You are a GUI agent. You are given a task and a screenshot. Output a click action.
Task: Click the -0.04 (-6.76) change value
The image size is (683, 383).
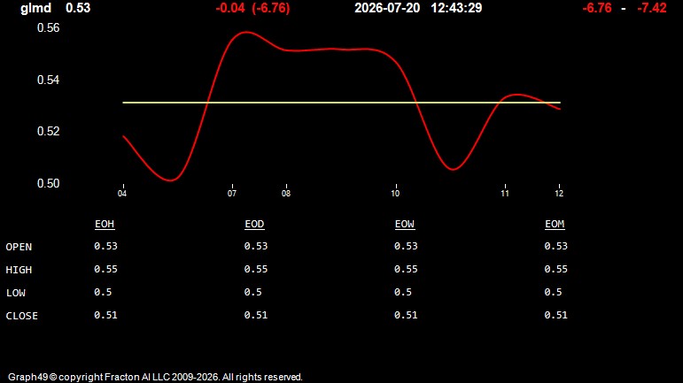[x=252, y=8]
